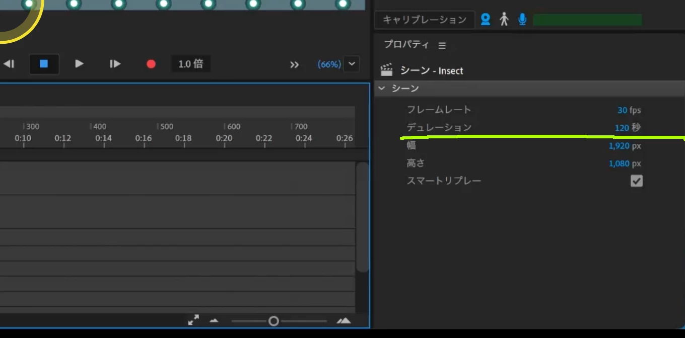Click the timeline at 0:24 mark

point(304,138)
